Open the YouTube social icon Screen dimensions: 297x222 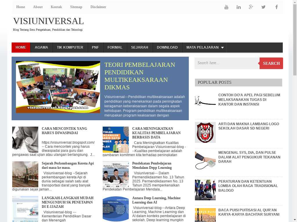[x=226, y=7]
